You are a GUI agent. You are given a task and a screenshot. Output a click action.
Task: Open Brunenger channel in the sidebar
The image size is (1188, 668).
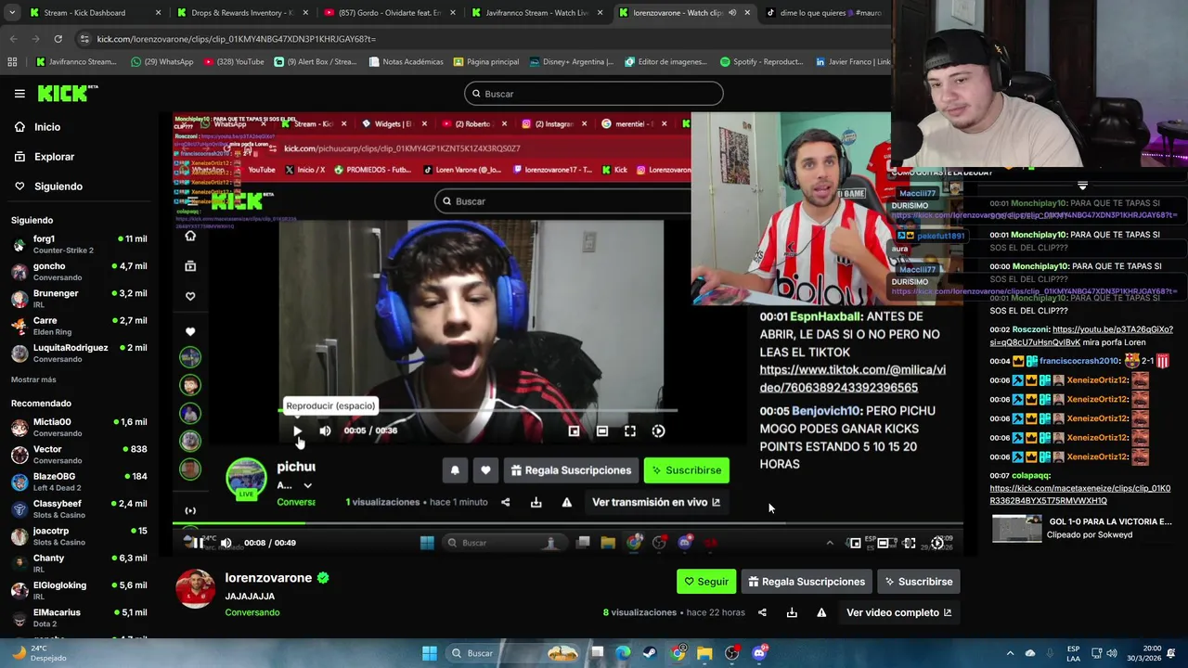[x=79, y=299]
